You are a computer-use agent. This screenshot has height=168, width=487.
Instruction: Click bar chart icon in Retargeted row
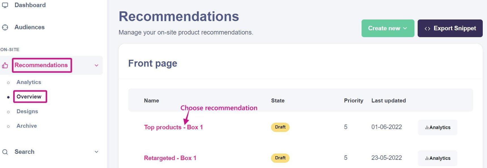(427, 158)
